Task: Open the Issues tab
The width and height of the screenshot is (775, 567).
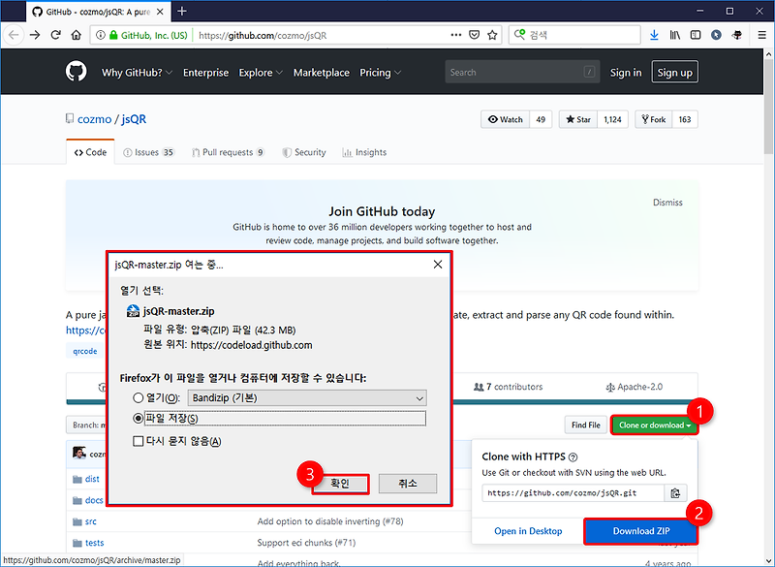Action: point(148,152)
